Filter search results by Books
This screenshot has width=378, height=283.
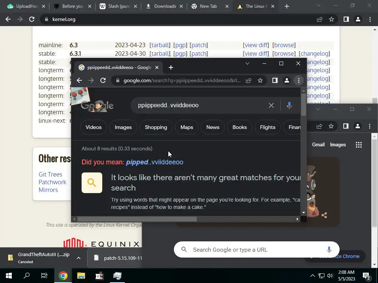coord(240,127)
